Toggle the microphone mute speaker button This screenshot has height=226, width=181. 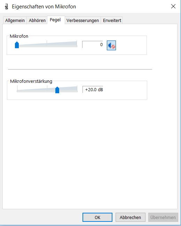click(x=111, y=45)
